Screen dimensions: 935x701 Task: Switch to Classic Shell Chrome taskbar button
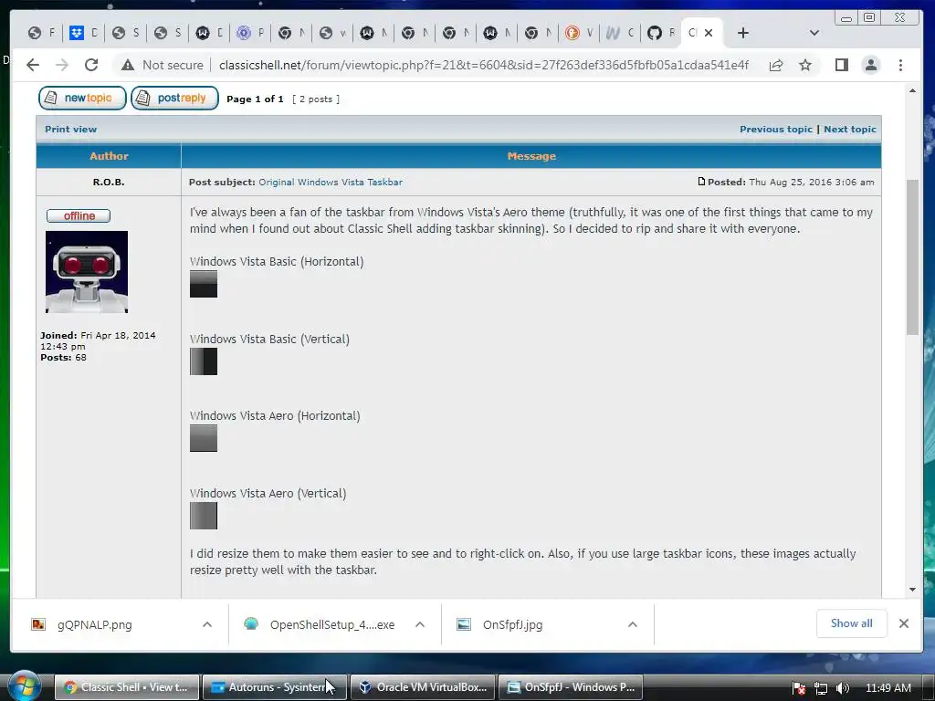[x=126, y=687]
